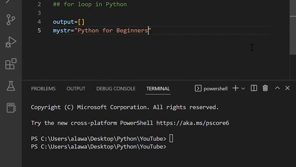Open the launch profile dropdown arrow
Screen dimensions: 296x167
point(243,89)
